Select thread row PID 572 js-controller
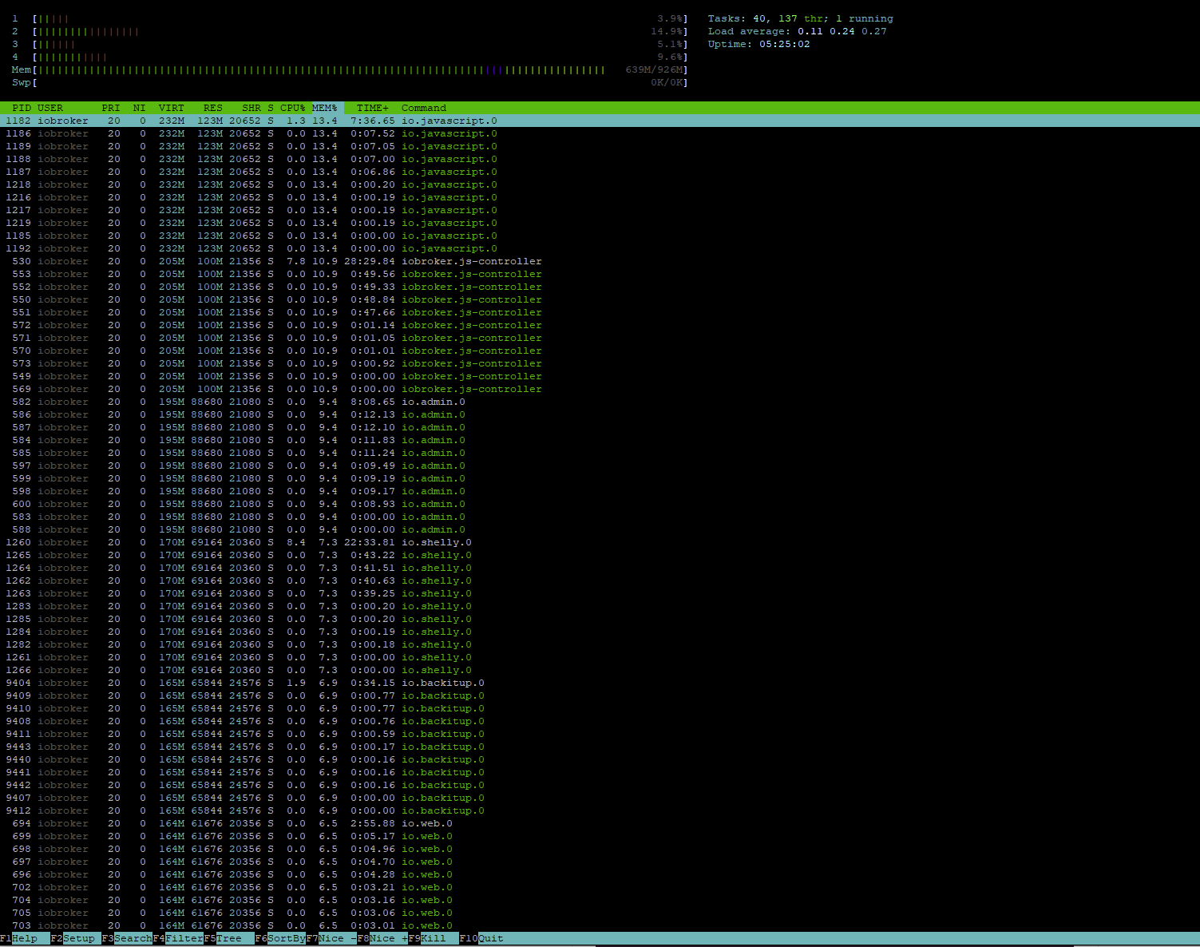This screenshot has height=947, width=1200. [600, 325]
